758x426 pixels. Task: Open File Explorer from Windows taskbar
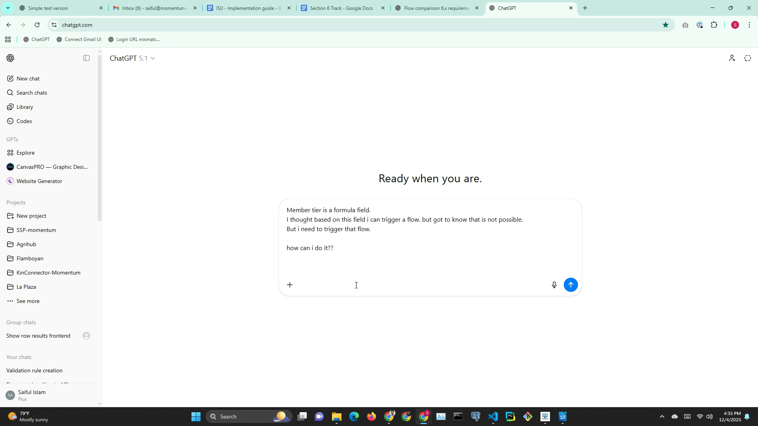[336, 417]
